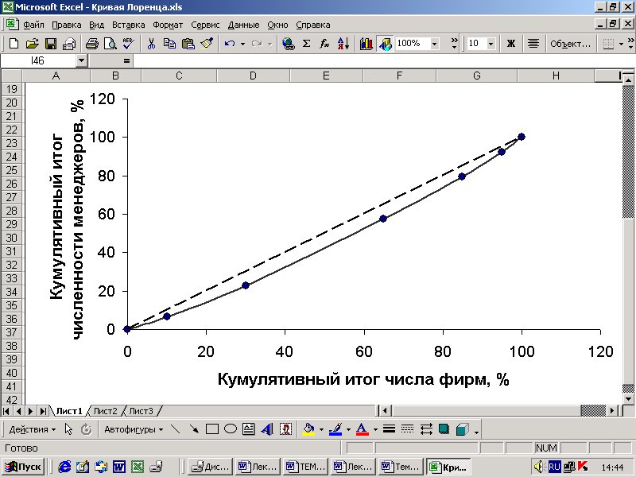Open the Файл menu
Screen dimensions: 636x477
[x=33, y=25]
